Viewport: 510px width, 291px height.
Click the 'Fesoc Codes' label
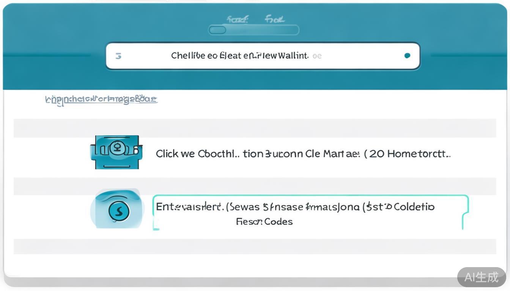(264, 222)
